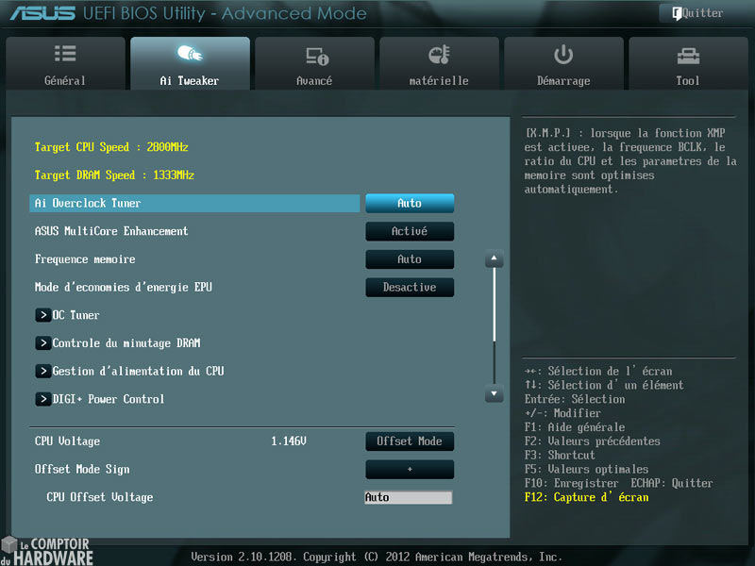755x566 pixels.
Task: Click the Tool toolbox icon
Action: [x=688, y=55]
